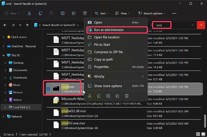Open the View dropdown
Screen dimensions: 207x137
(123, 13)
